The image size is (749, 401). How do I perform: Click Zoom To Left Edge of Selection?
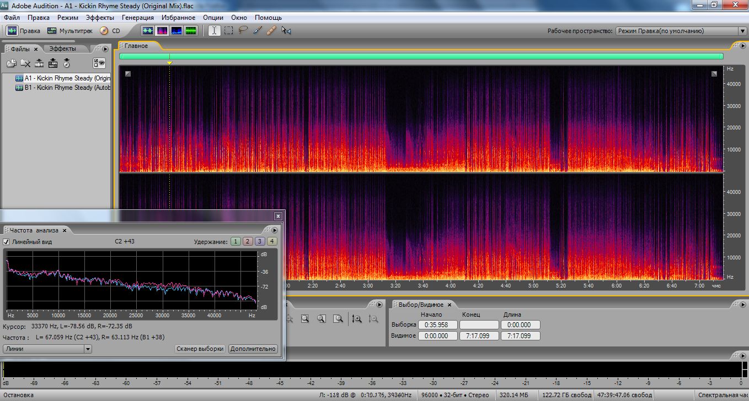click(x=322, y=318)
